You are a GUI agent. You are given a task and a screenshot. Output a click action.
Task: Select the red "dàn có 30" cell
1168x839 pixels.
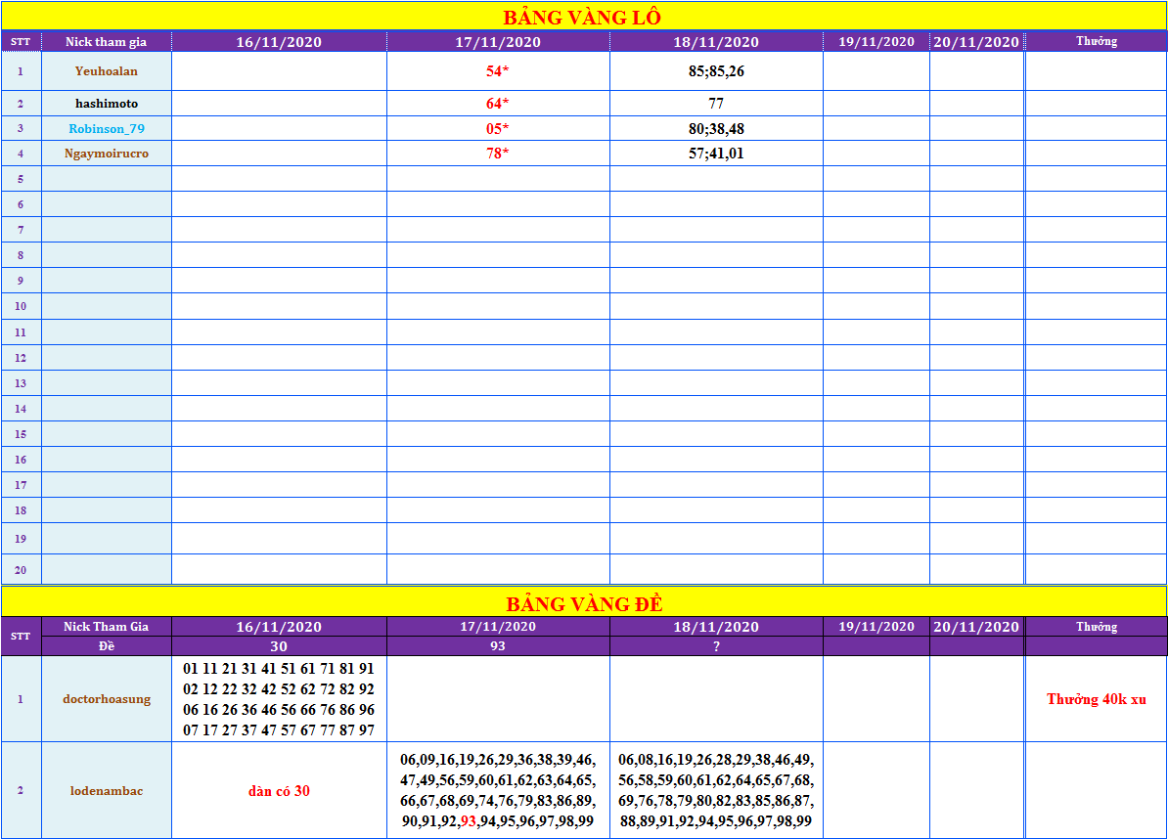(x=279, y=790)
